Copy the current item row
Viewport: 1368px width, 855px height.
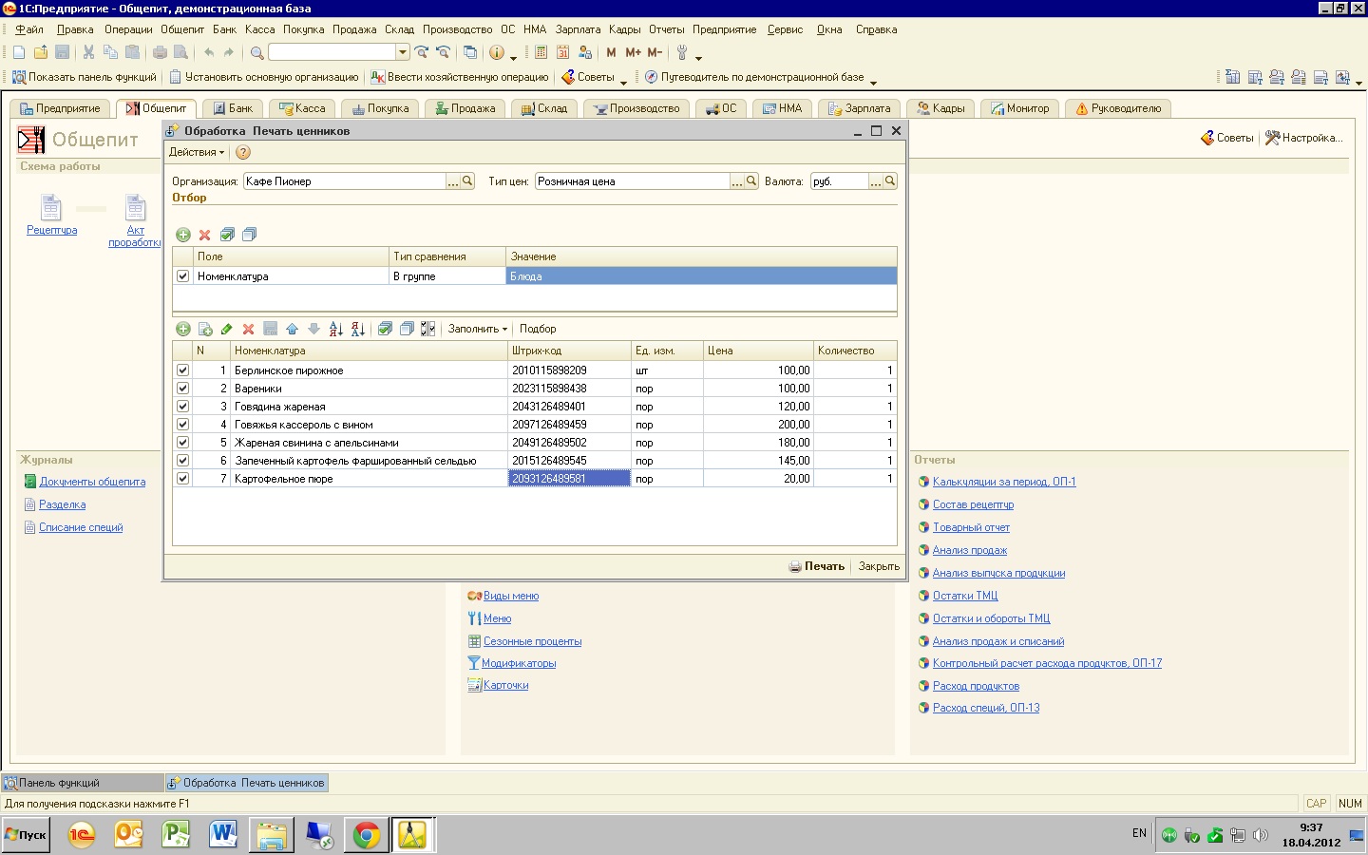click(x=205, y=329)
